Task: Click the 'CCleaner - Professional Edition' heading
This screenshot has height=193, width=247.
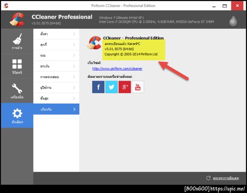Action: pyautogui.click(x=133, y=38)
